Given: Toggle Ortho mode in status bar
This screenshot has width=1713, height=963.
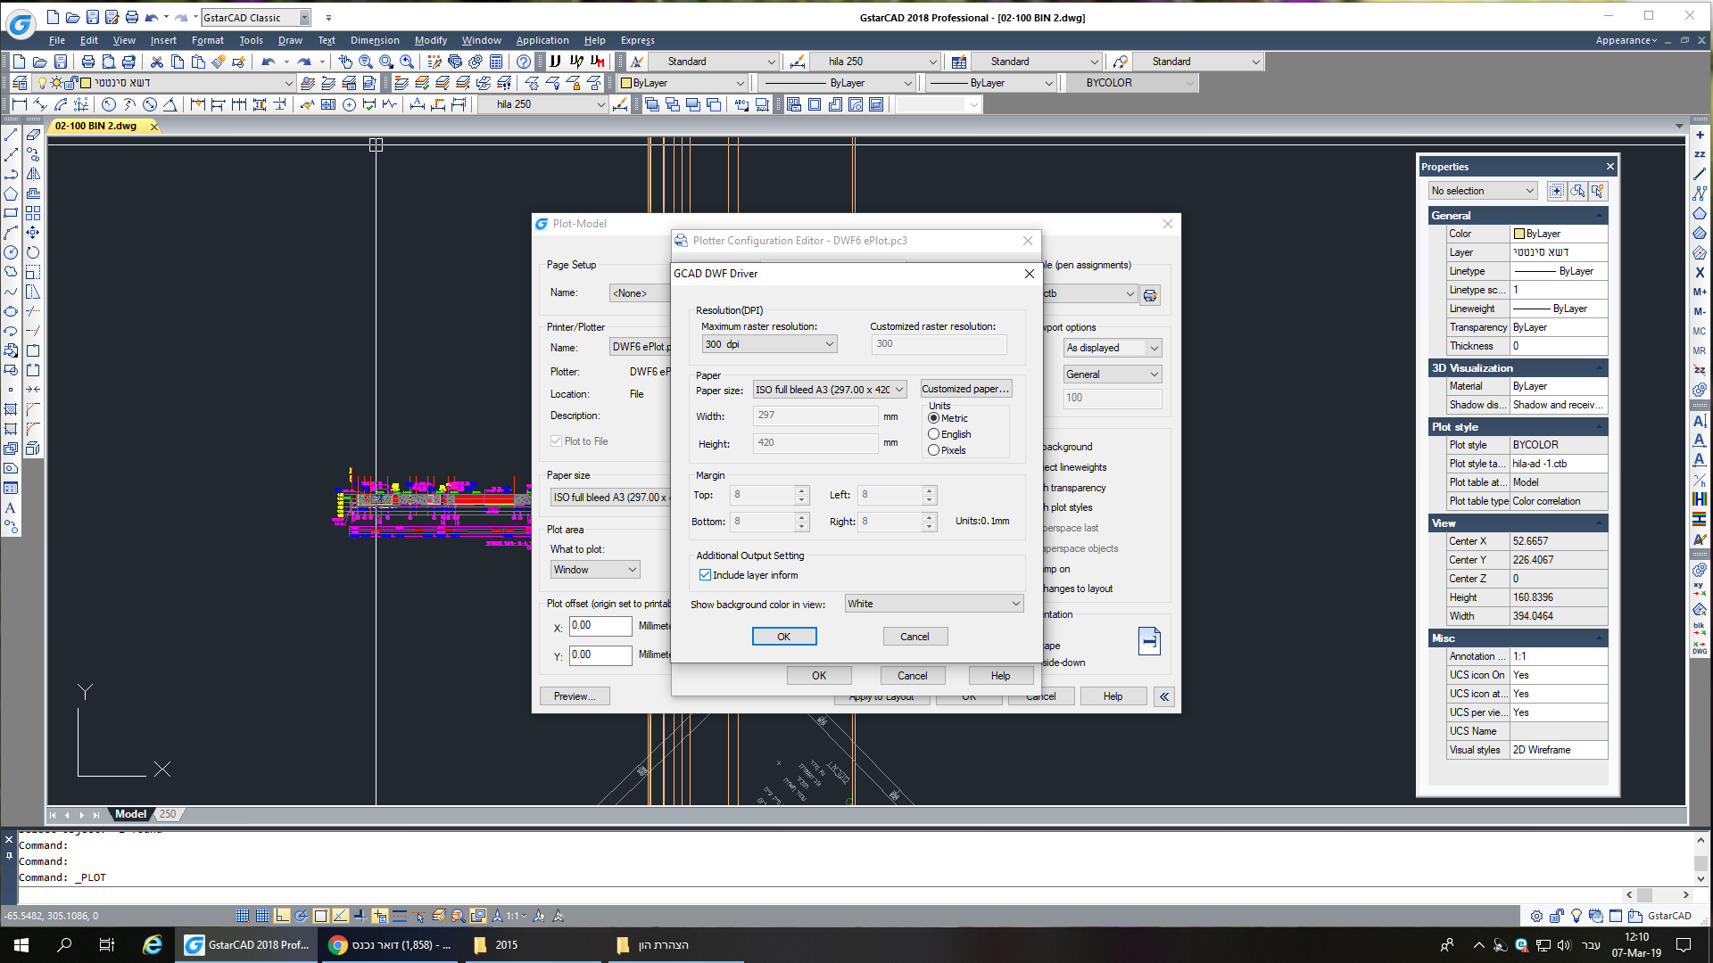Looking at the screenshot, I should click(282, 916).
